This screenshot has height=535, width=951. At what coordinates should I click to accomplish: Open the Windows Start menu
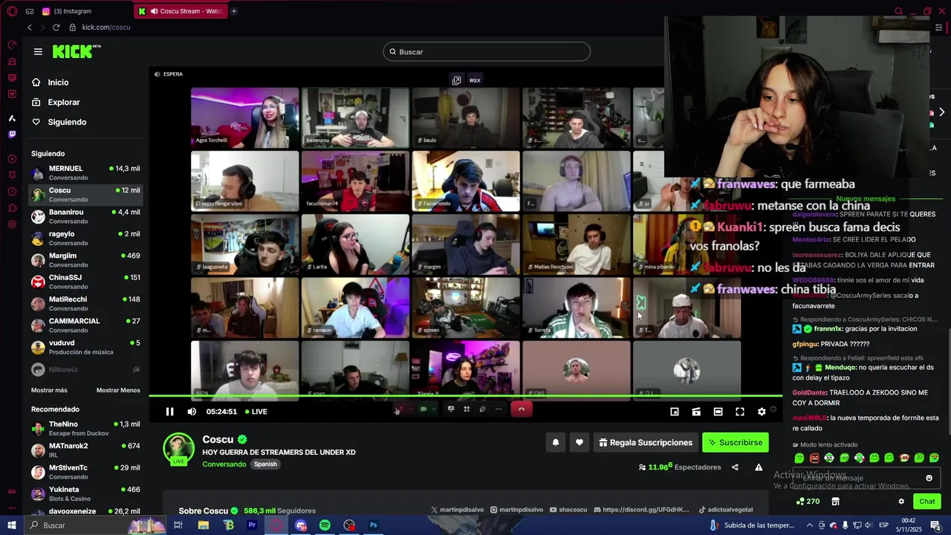(12, 525)
